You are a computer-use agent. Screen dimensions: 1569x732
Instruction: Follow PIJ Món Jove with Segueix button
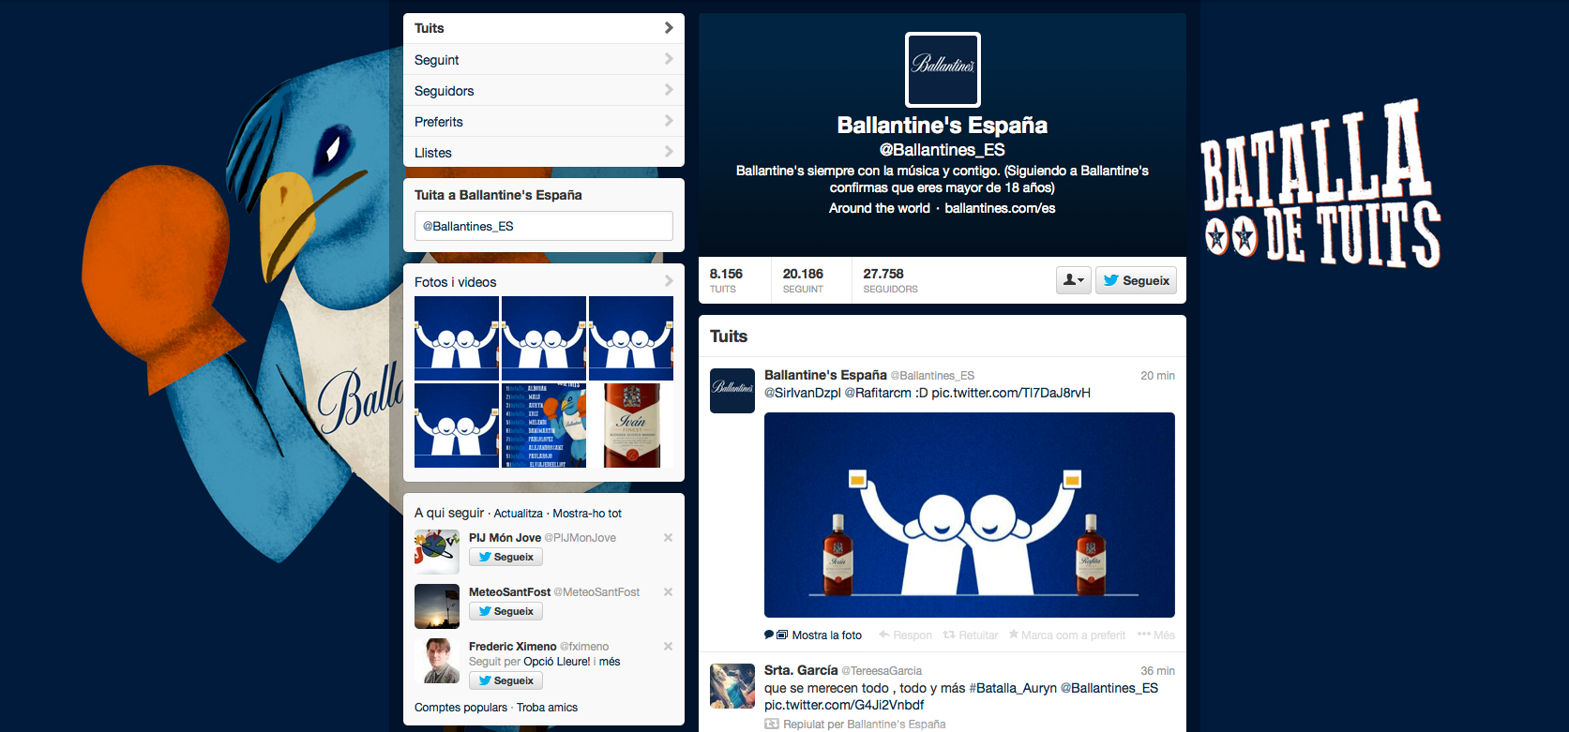[505, 557]
